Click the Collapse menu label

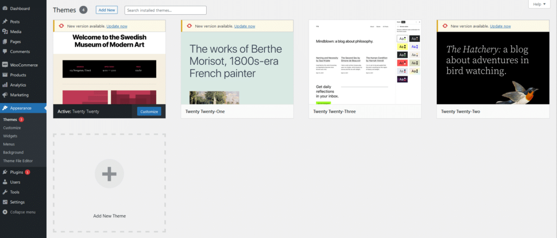point(23,212)
